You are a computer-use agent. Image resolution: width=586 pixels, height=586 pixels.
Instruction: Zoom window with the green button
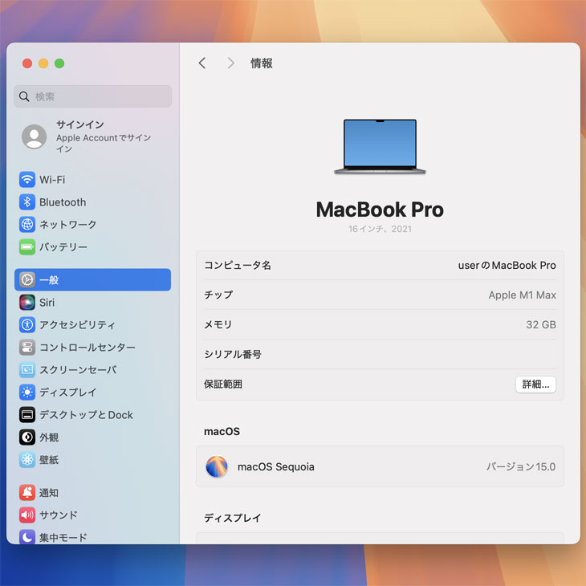(x=59, y=63)
